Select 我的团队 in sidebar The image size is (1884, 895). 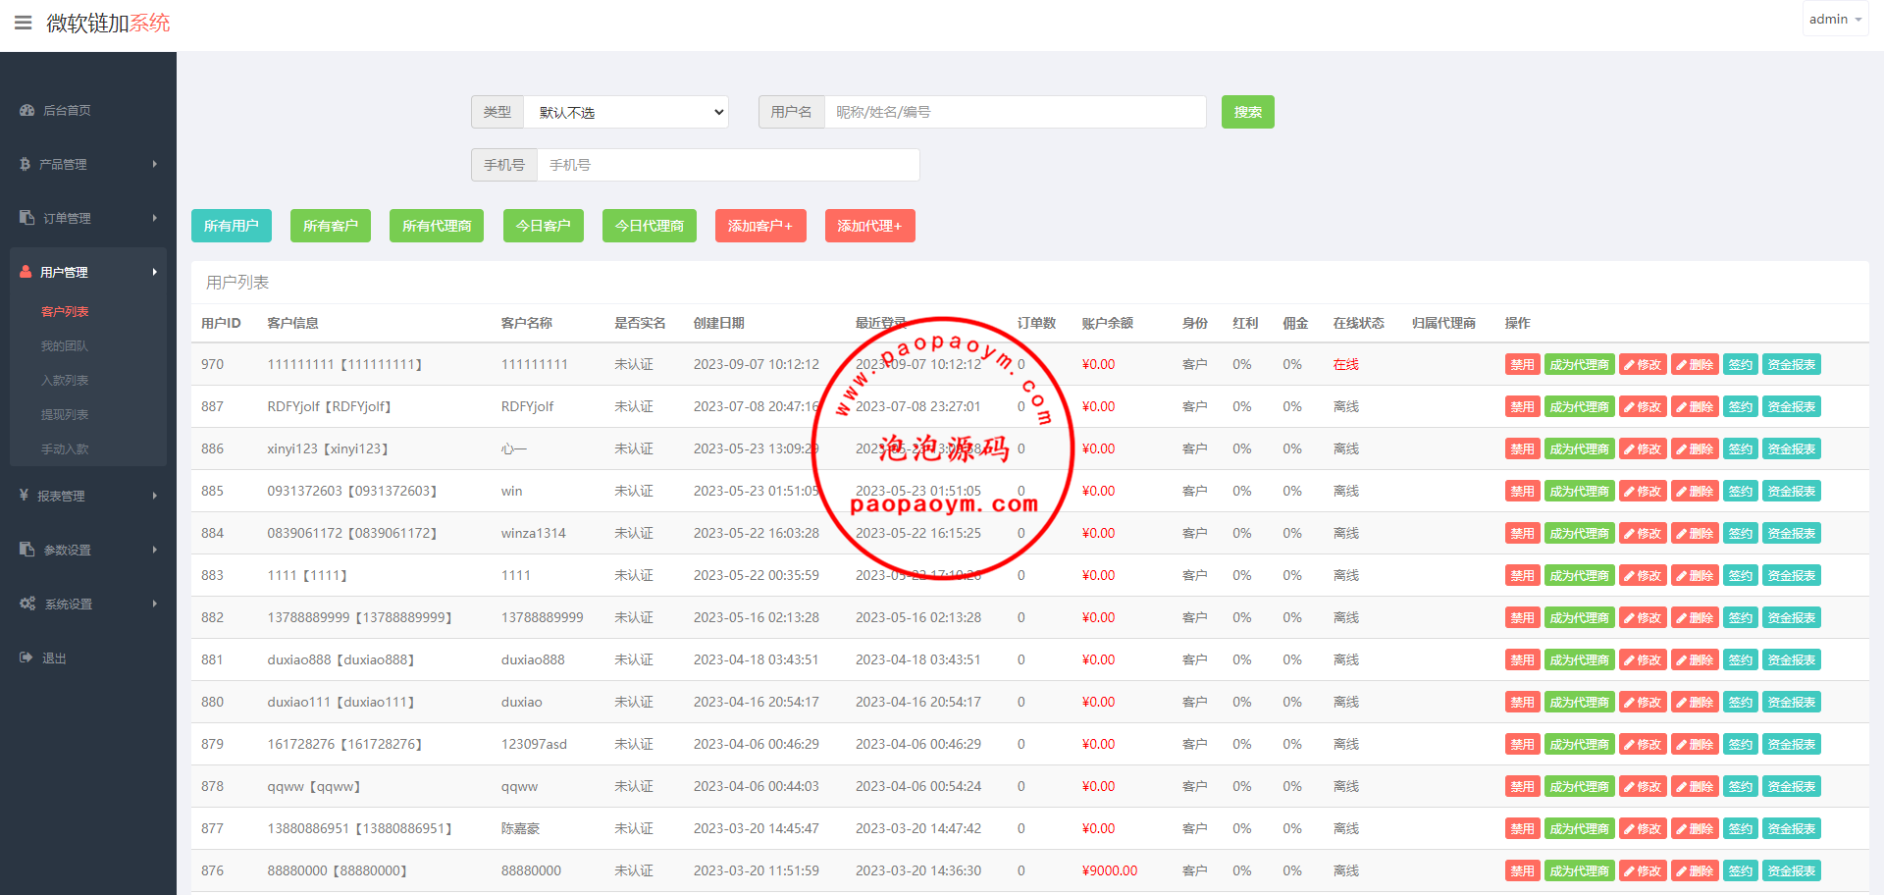[x=65, y=345]
